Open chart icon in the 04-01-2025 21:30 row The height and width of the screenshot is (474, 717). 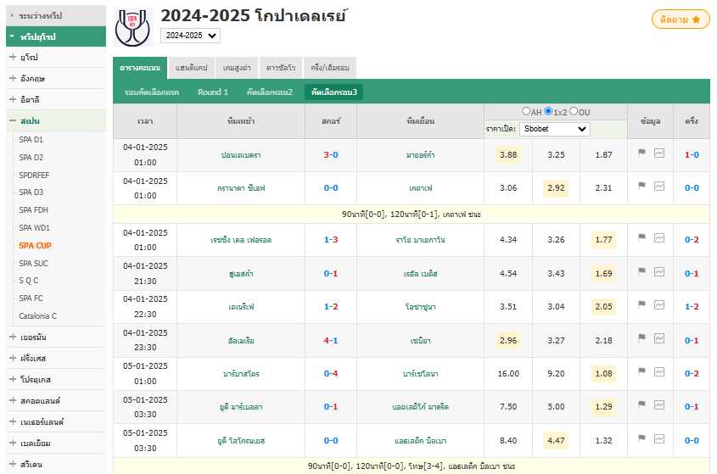(x=659, y=271)
